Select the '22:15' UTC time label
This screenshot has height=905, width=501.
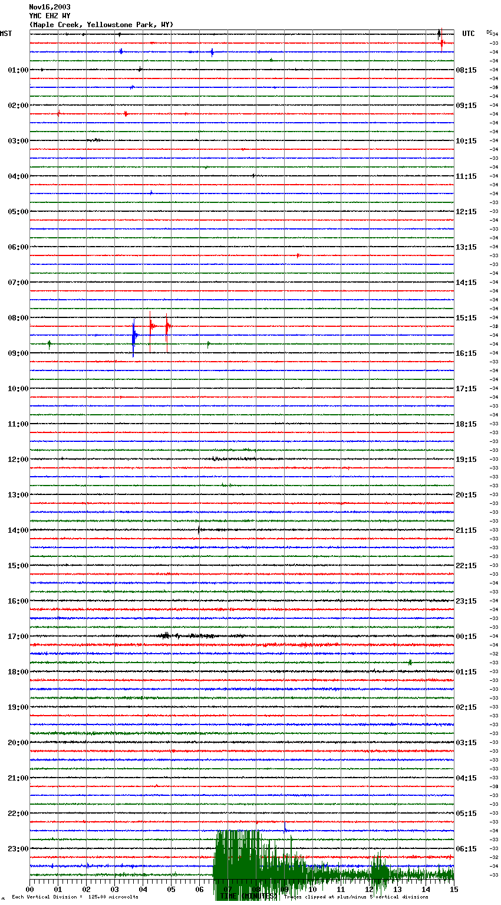tap(466, 566)
